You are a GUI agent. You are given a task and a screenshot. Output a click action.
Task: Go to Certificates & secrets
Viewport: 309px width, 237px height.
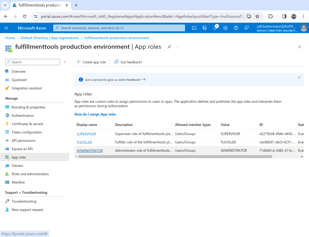pos(27,124)
